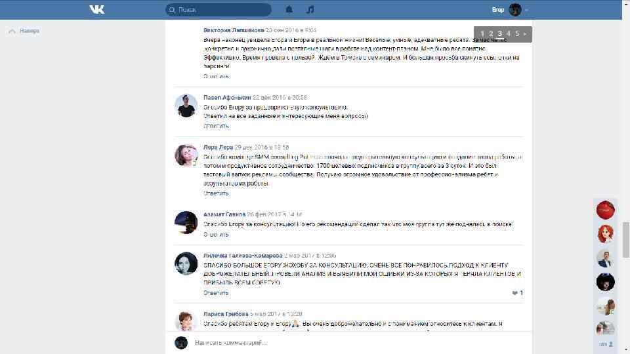Expand the Егор profile dropdown arrow

[526, 10]
